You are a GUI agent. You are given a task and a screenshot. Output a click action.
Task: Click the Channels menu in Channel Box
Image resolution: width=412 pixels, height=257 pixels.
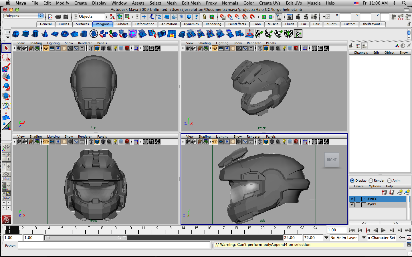[x=361, y=53]
